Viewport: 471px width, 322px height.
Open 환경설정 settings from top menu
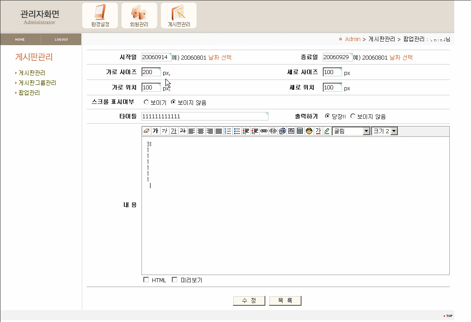(x=100, y=16)
